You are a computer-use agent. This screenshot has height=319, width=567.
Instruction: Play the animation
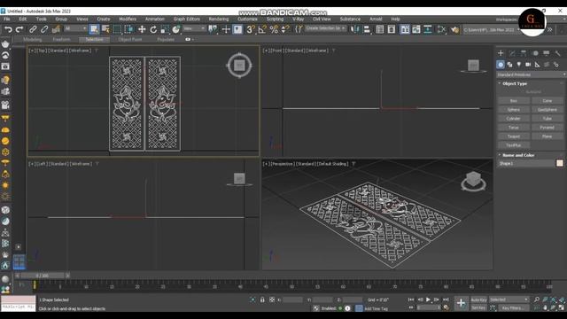(x=428, y=300)
